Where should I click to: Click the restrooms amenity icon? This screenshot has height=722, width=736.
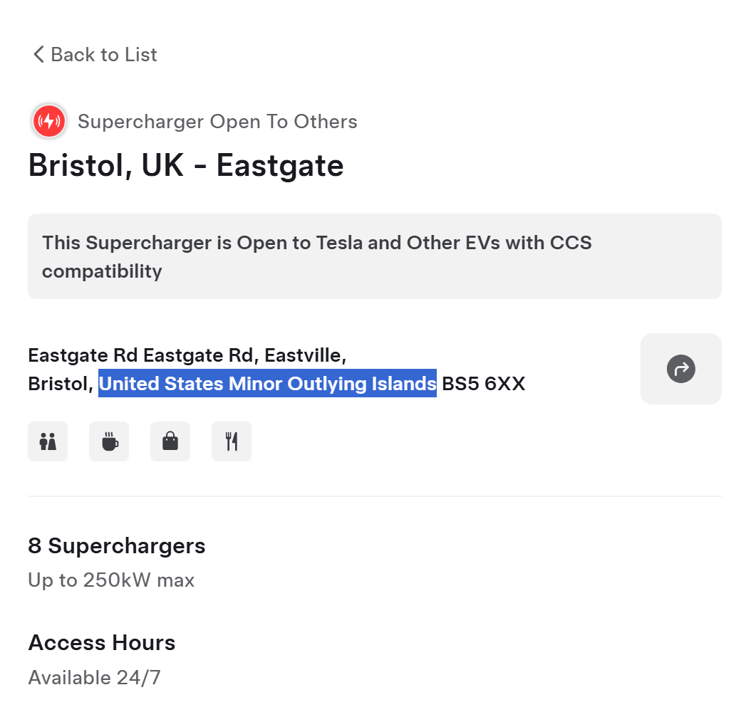48,441
